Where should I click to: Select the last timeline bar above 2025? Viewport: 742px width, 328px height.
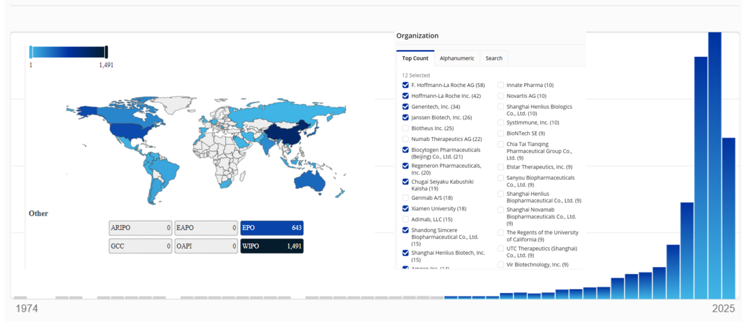coord(729,218)
